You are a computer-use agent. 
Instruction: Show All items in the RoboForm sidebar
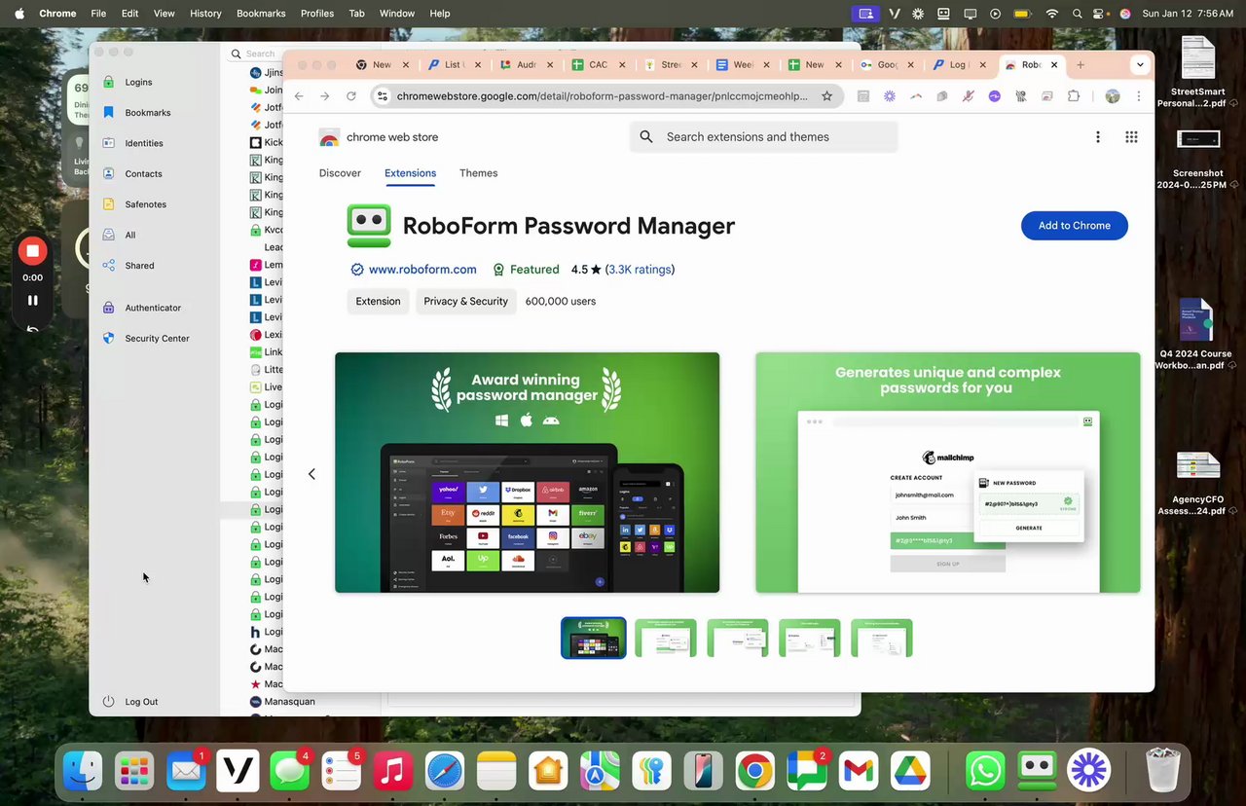[x=119, y=235]
